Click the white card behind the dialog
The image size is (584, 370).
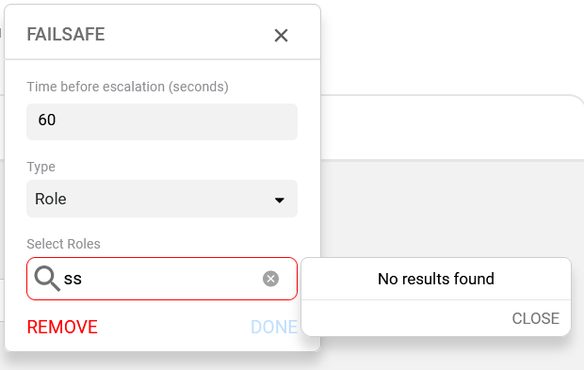point(446,128)
